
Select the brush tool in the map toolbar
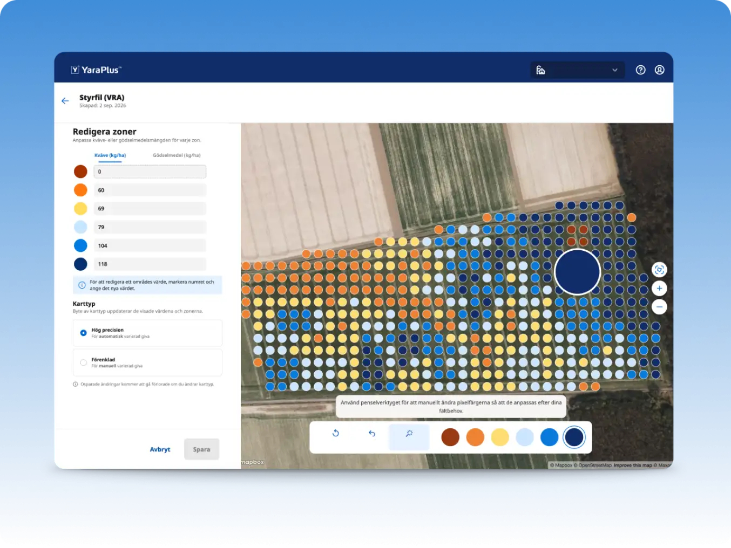click(409, 436)
